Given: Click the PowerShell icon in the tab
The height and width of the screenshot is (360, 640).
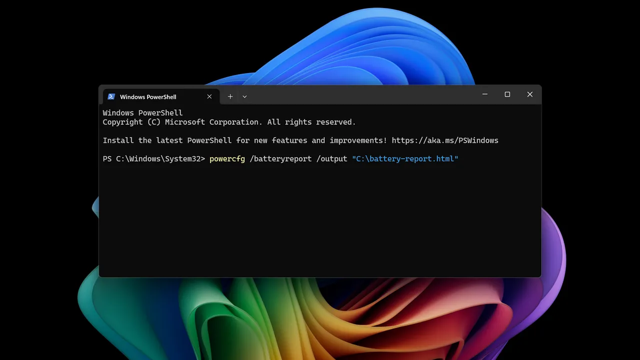Looking at the screenshot, I should 111,97.
